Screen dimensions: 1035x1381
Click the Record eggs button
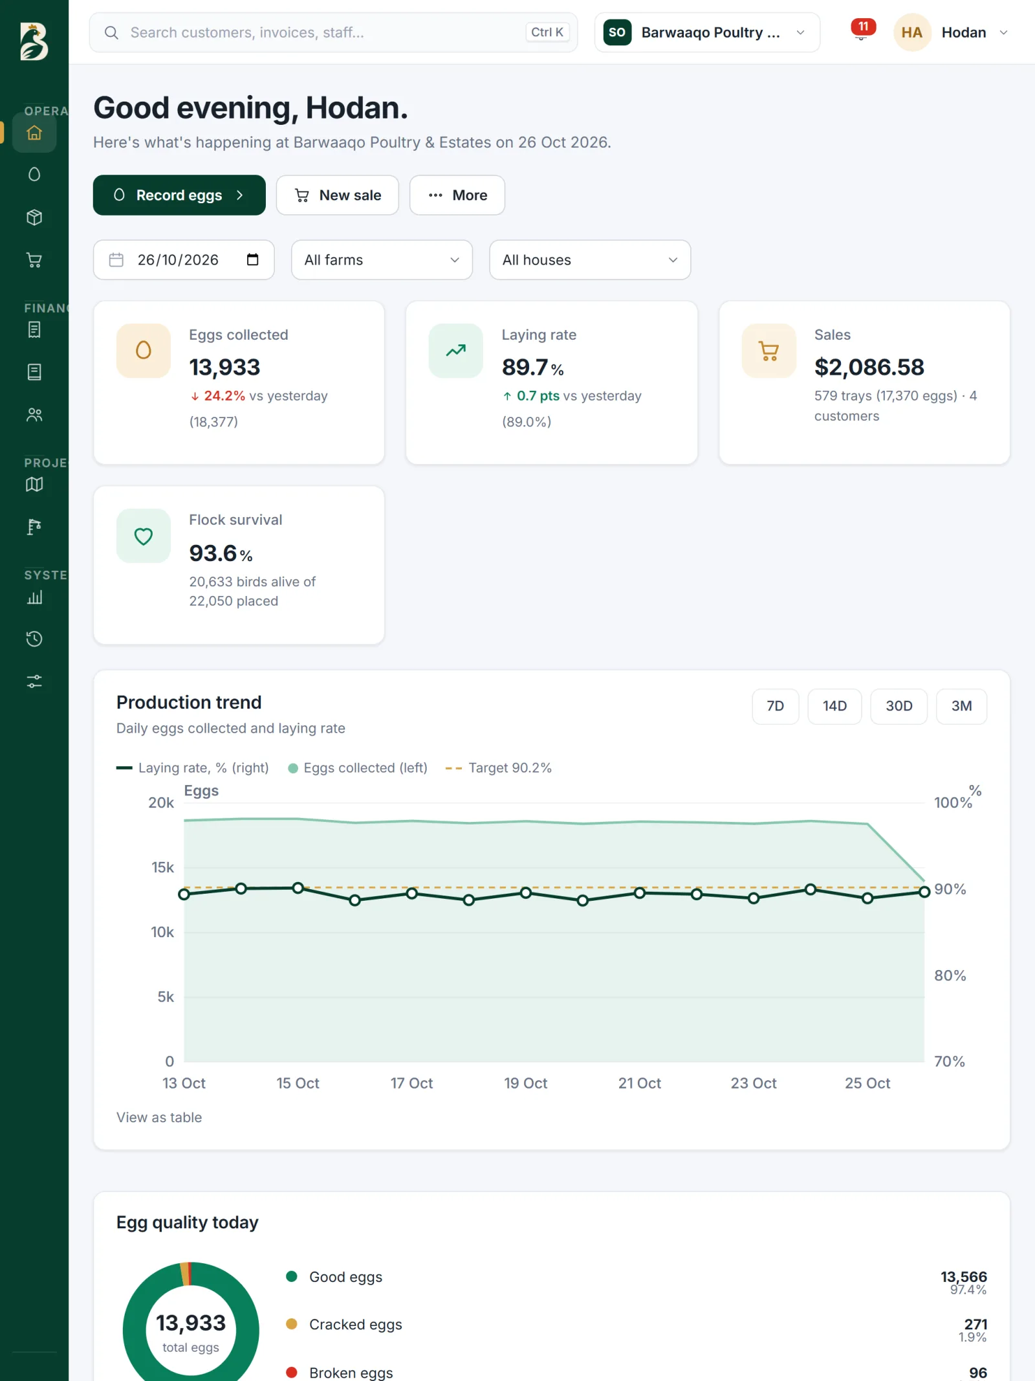click(x=179, y=195)
